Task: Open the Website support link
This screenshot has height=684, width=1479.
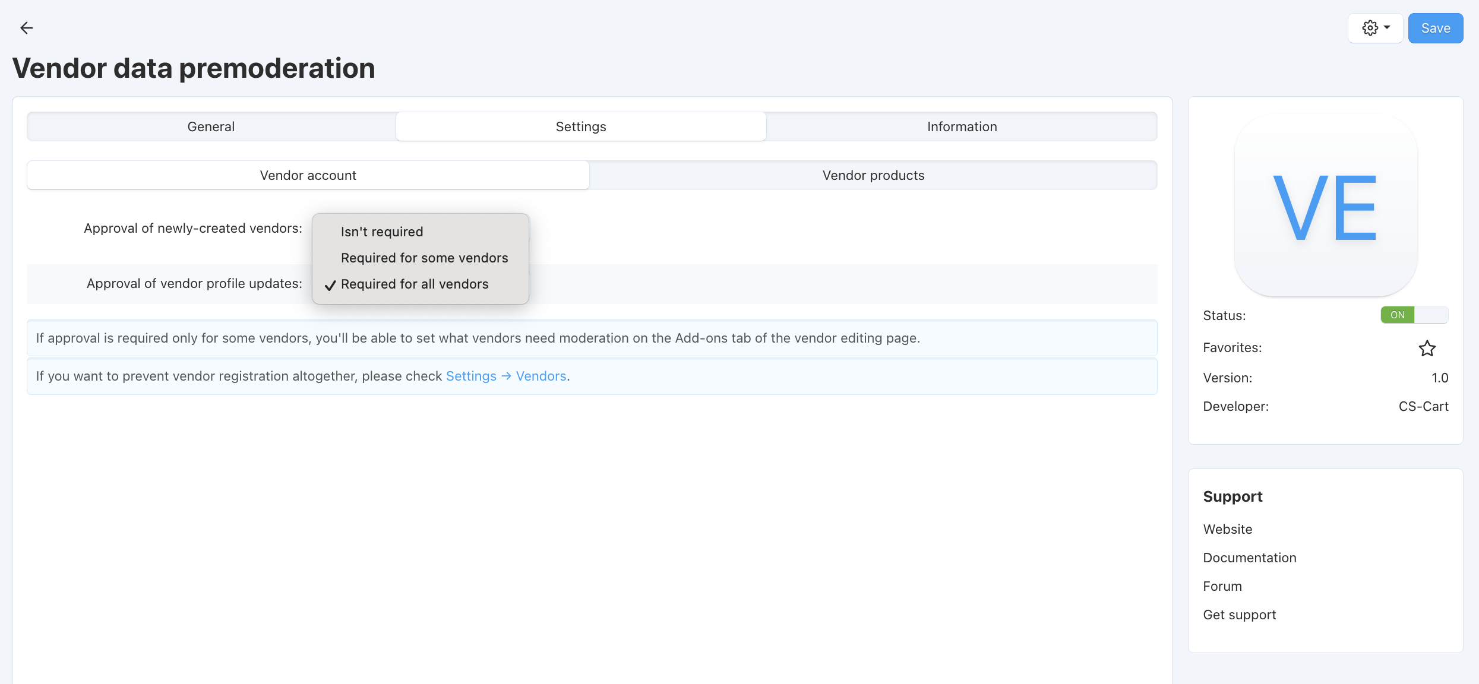Action: (x=1227, y=529)
